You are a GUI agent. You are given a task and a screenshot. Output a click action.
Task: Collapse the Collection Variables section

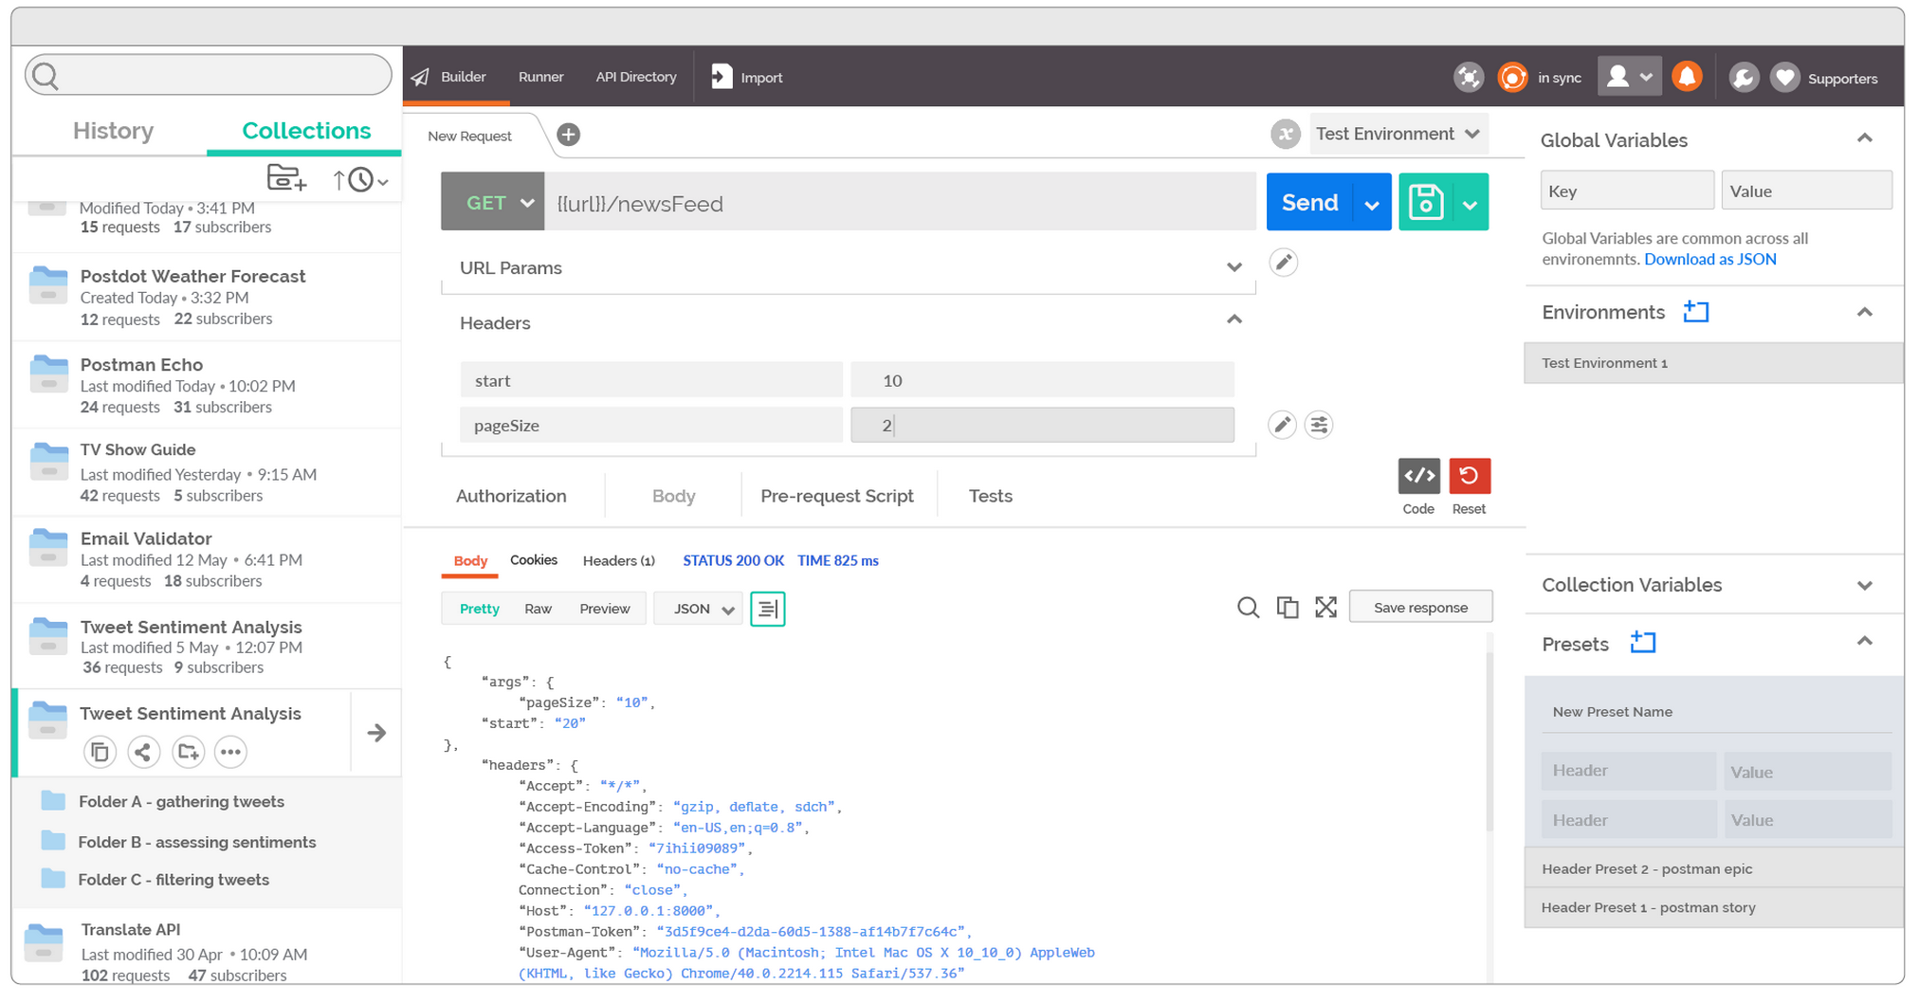click(x=1865, y=585)
